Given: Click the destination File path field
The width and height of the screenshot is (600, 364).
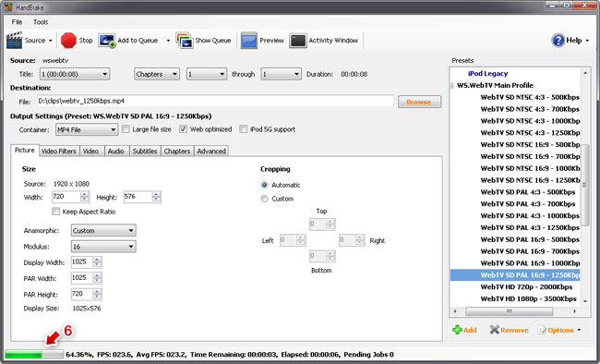Looking at the screenshot, I should click(x=215, y=101).
